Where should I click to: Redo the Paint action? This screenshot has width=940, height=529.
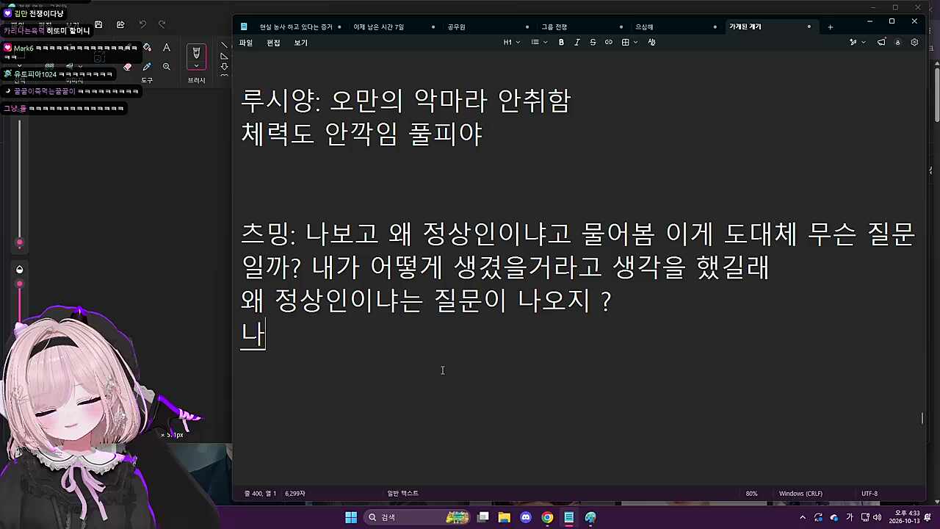click(x=162, y=24)
